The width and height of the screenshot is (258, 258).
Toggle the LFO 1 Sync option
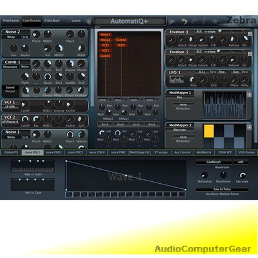point(213,72)
